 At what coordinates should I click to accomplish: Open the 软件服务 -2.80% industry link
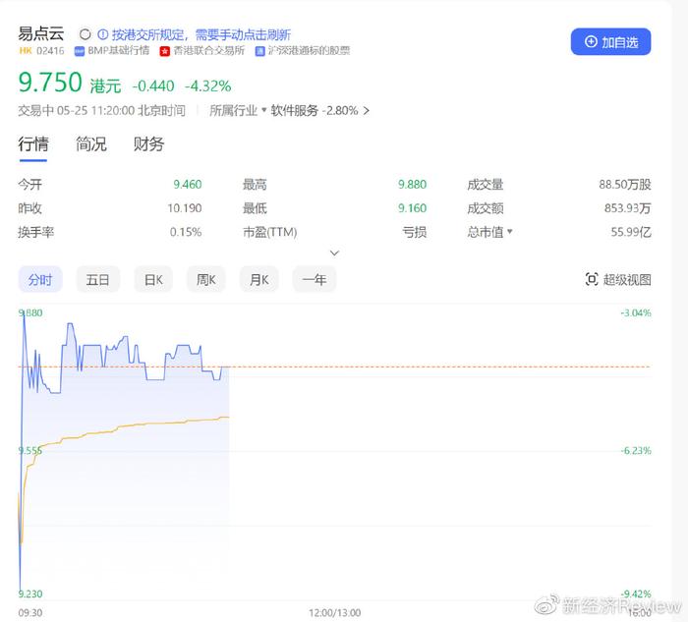click(x=315, y=110)
